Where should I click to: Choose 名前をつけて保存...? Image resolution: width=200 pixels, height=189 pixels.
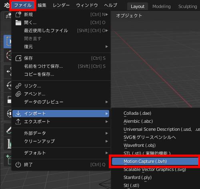pos(61,66)
